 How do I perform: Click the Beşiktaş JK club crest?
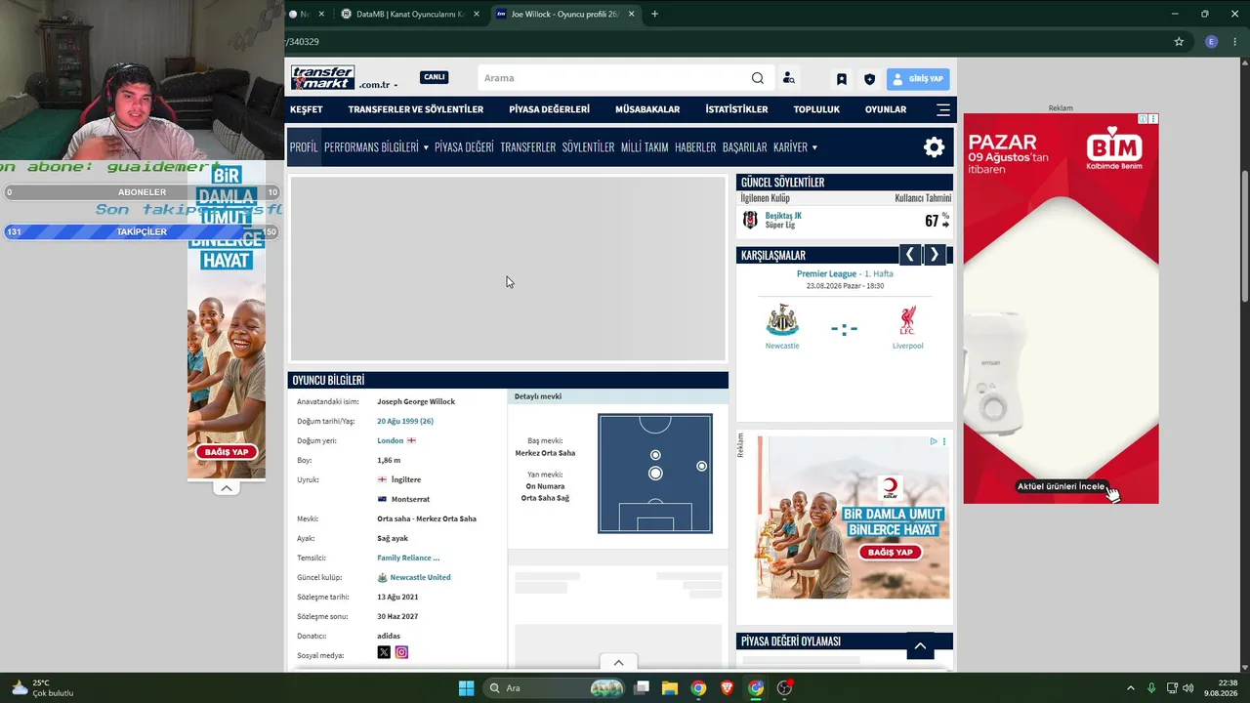pos(750,220)
